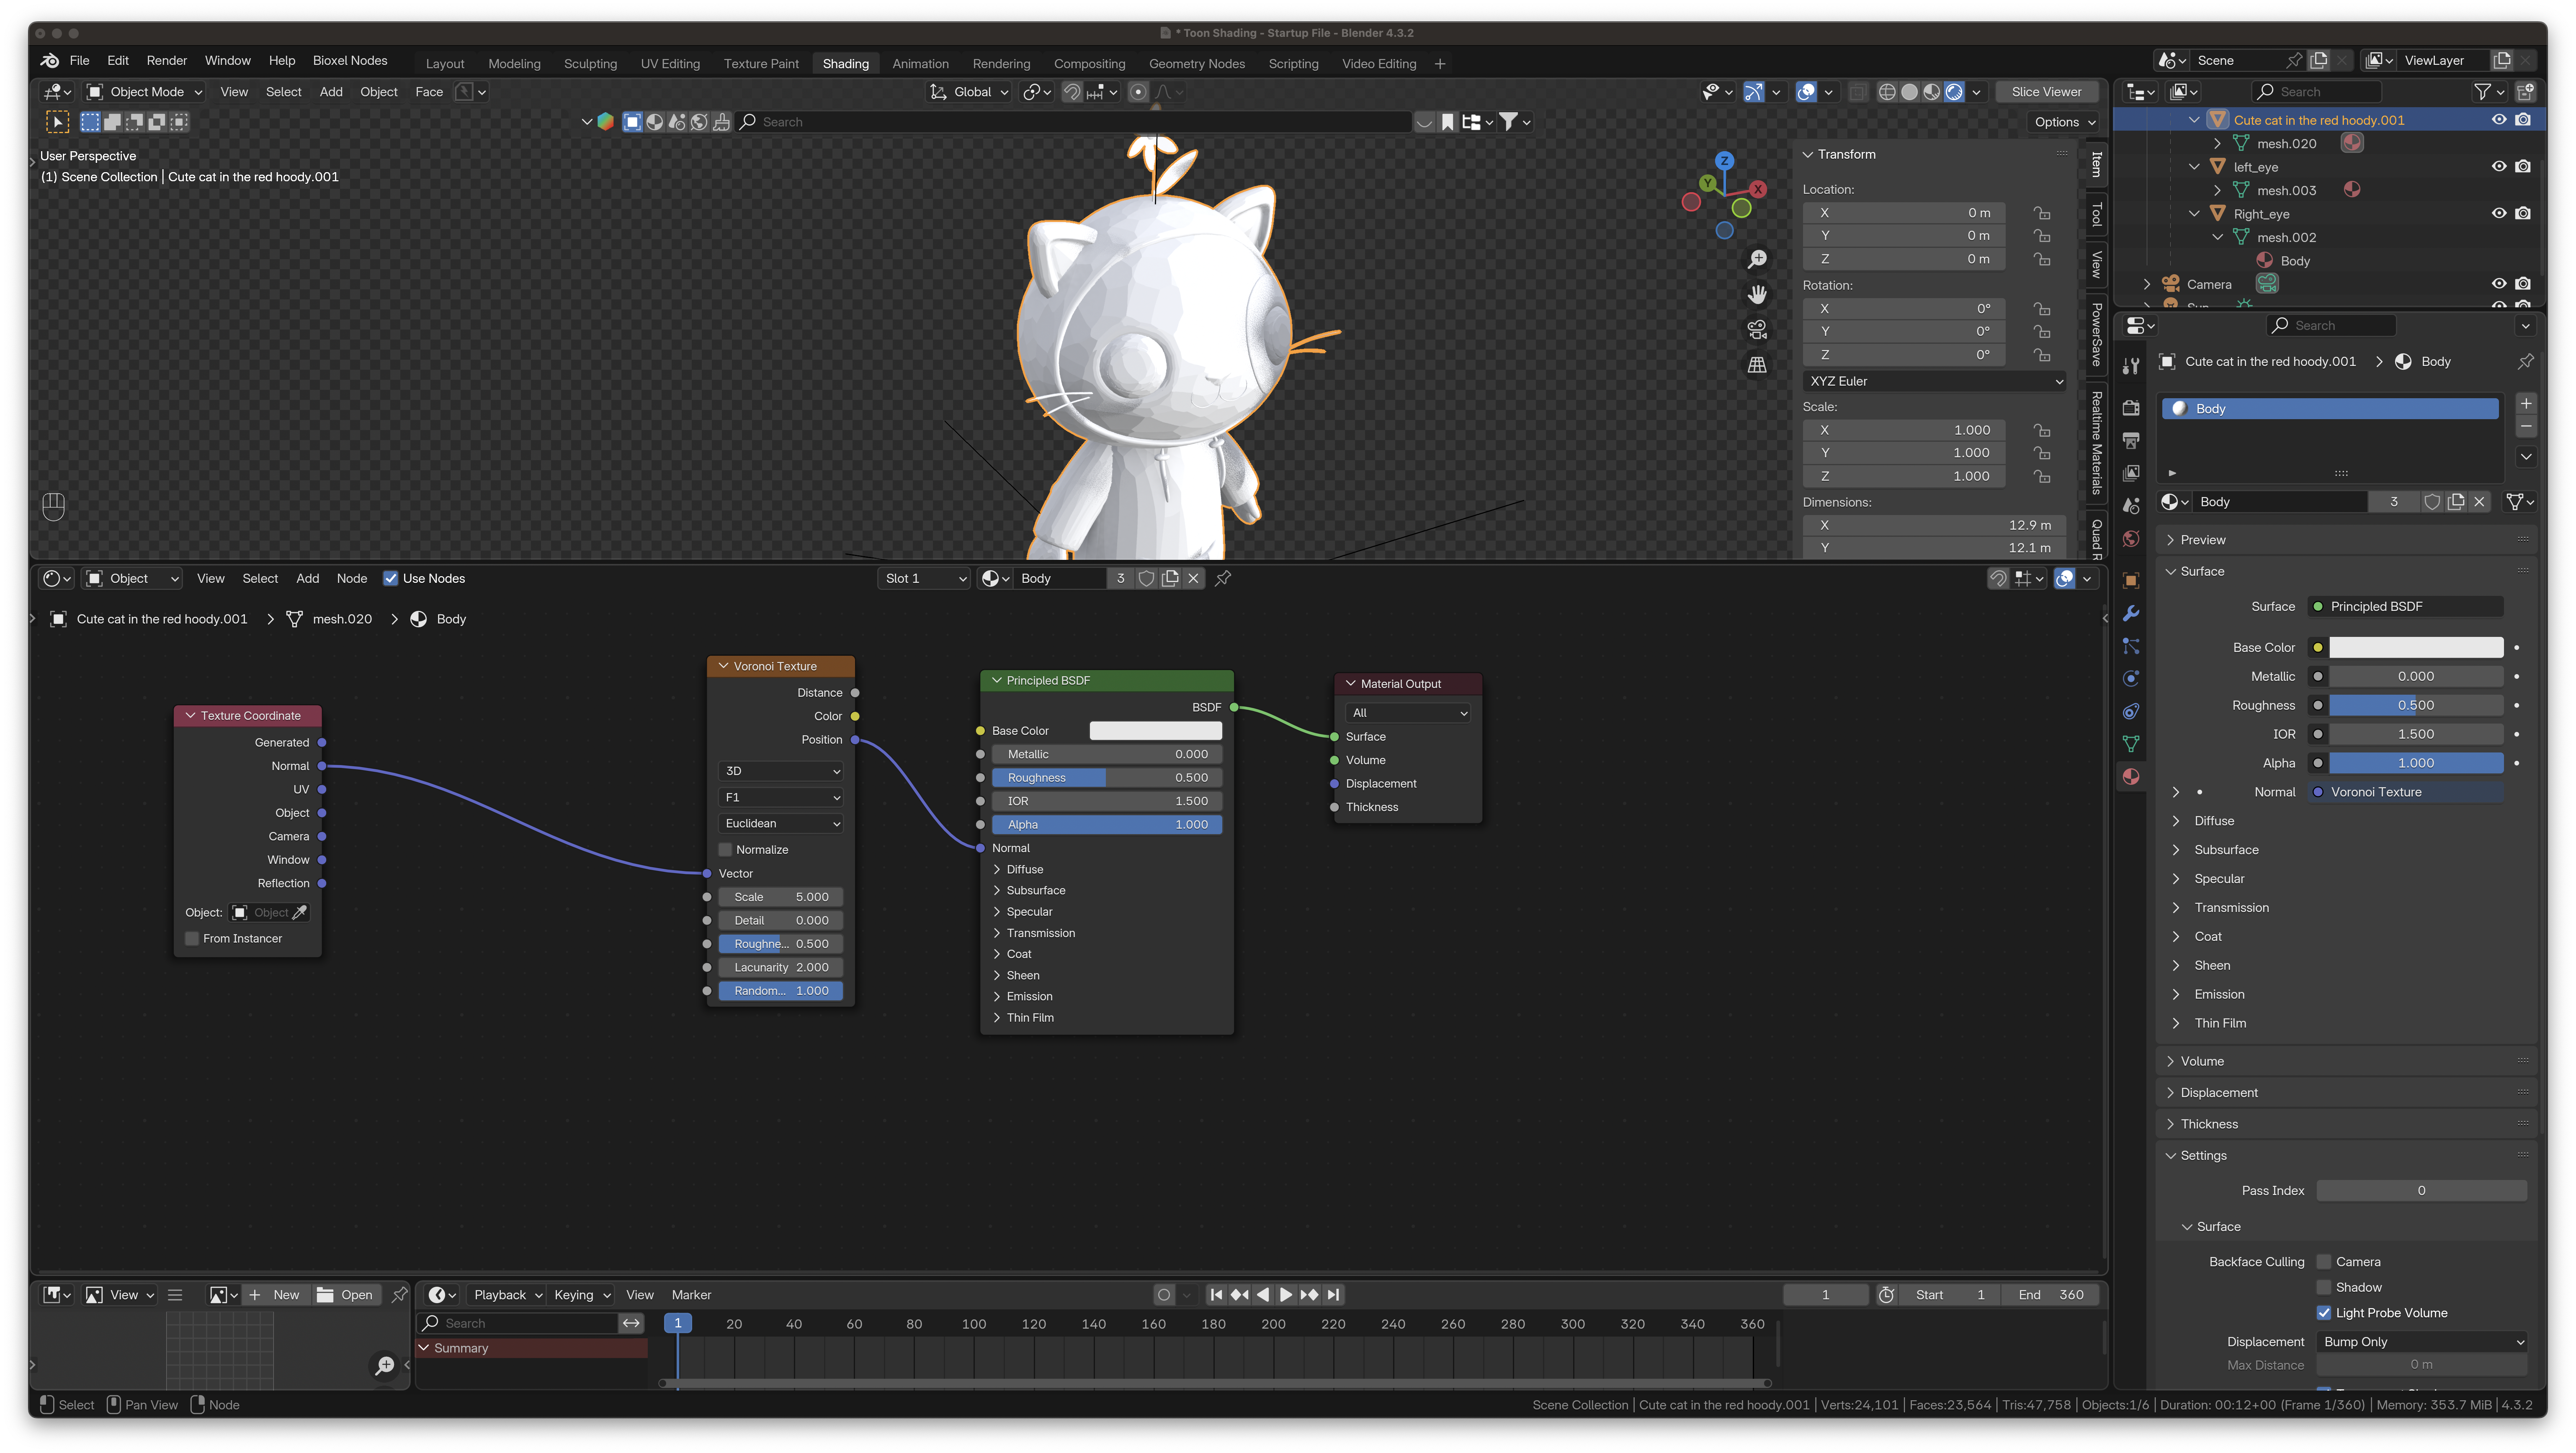Enable Normalize in the Voronoi Texture node
Viewport: 2576px width, 1453px height.
click(726, 850)
